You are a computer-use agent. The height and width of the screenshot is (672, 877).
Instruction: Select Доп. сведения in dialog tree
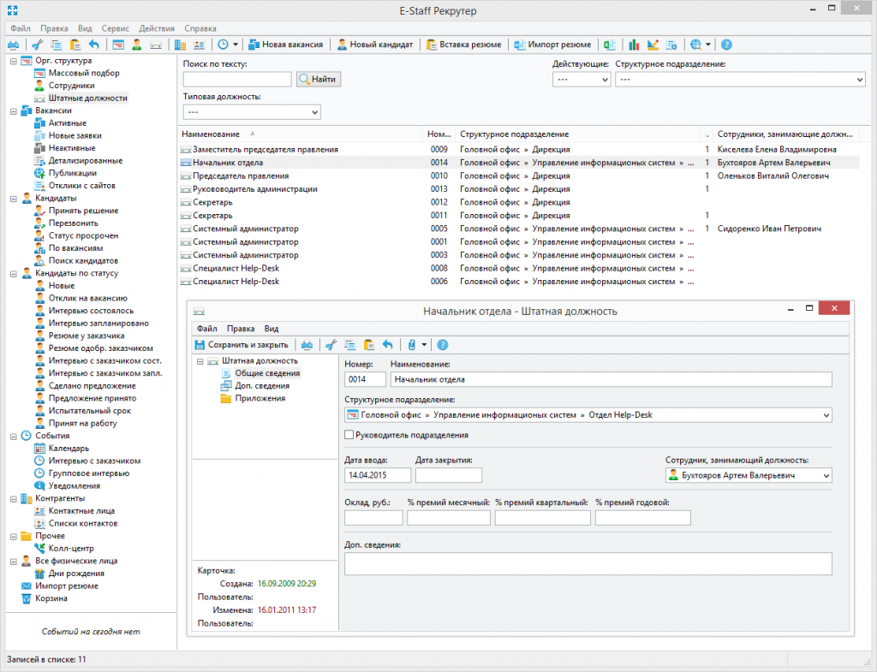(262, 386)
